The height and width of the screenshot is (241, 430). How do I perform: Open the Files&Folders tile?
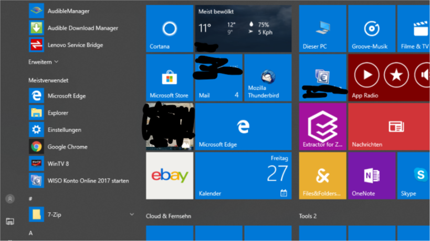[x=322, y=176]
